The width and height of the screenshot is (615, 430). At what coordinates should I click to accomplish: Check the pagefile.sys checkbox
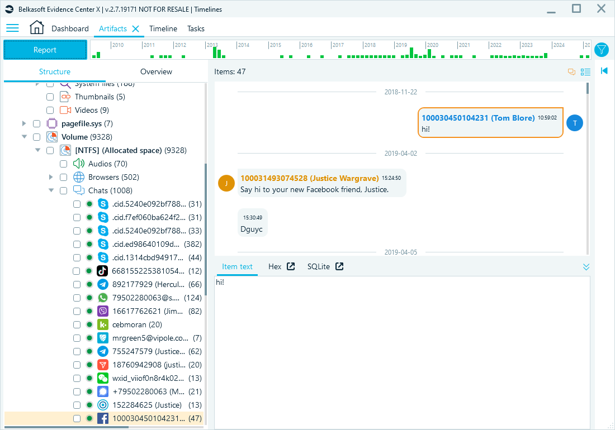point(36,123)
